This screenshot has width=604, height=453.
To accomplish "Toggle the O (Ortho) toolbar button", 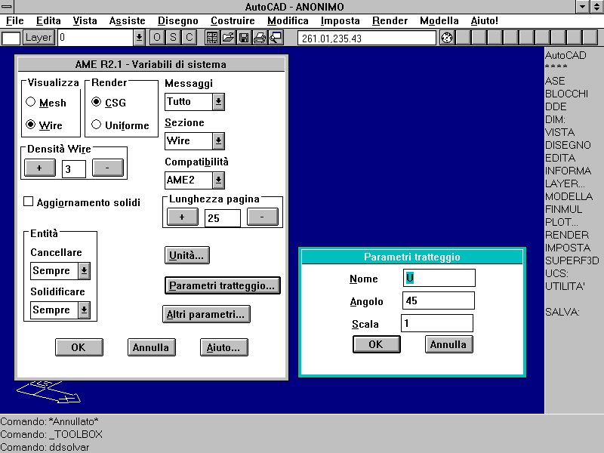I will pos(157,38).
